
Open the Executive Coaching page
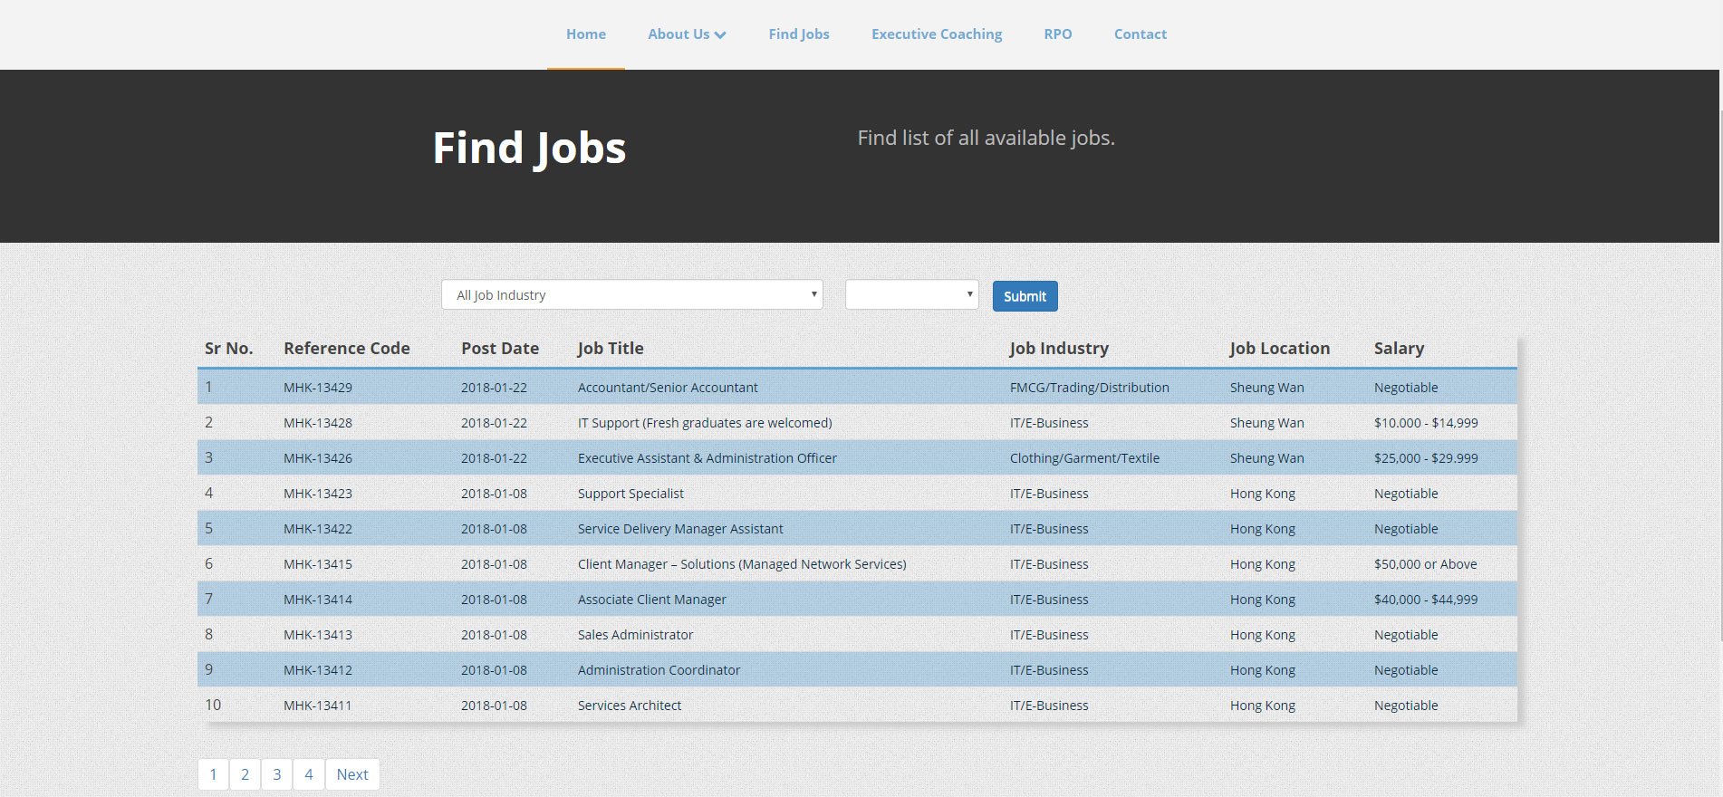tap(937, 34)
